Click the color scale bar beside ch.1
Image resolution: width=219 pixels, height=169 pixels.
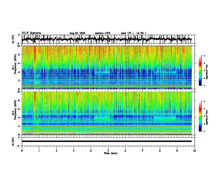[200, 71]
